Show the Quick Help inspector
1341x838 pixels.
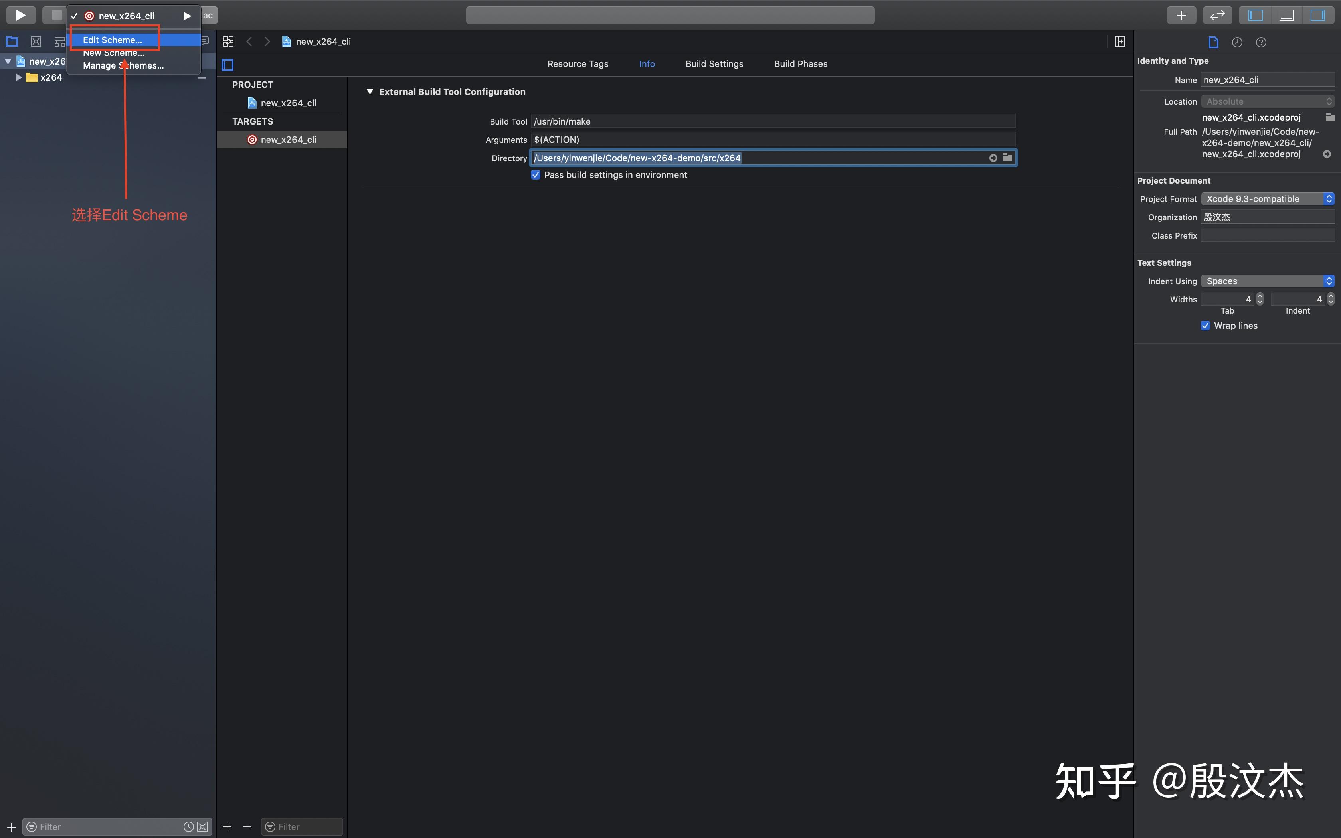[1261, 42]
